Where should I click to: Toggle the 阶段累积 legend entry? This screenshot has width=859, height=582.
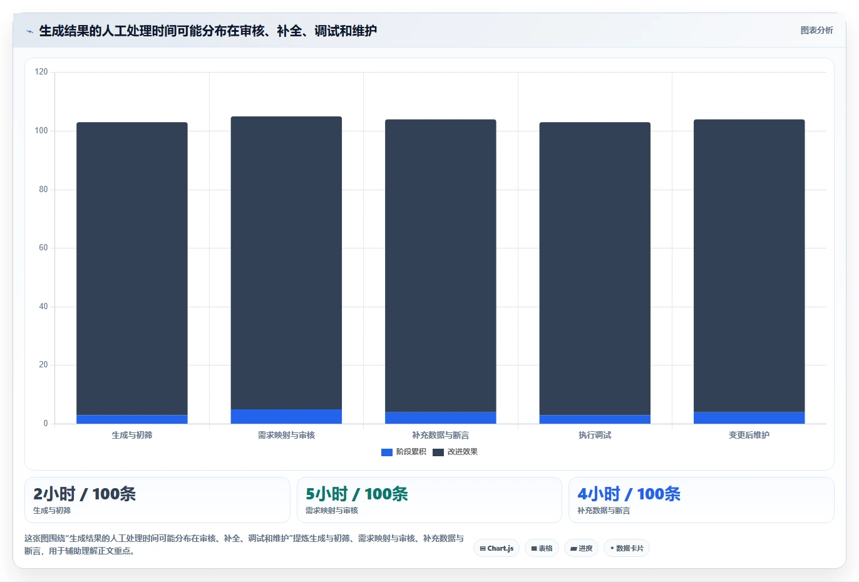pyautogui.click(x=404, y=452)
